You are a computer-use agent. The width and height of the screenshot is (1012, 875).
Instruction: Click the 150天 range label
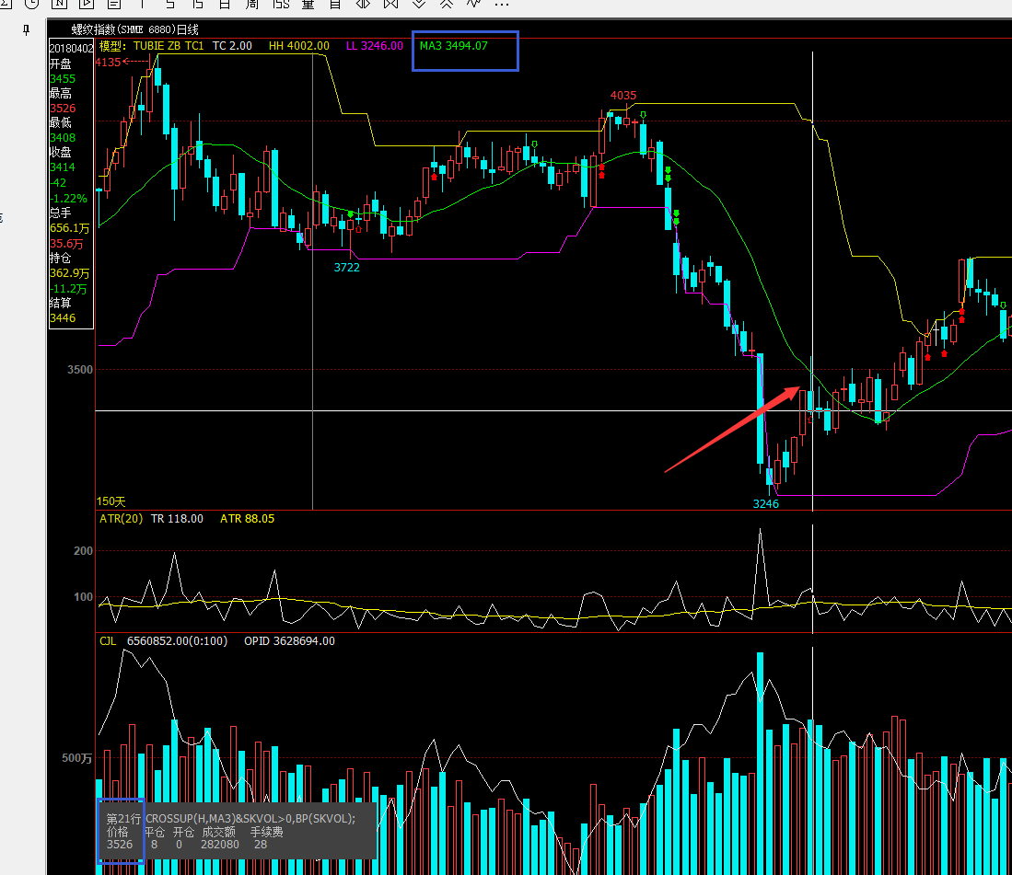click(111, 501)
